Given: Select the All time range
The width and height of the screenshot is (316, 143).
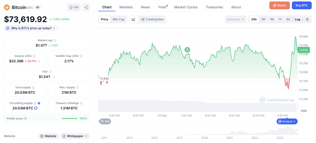Looking at the screenshot, I should pyautogui.click(x=288, y=19).
